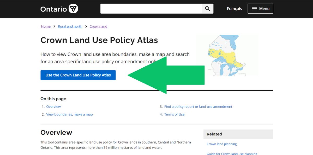Click Use the Crown Land Use Policy Atlas button

(78, 75)
